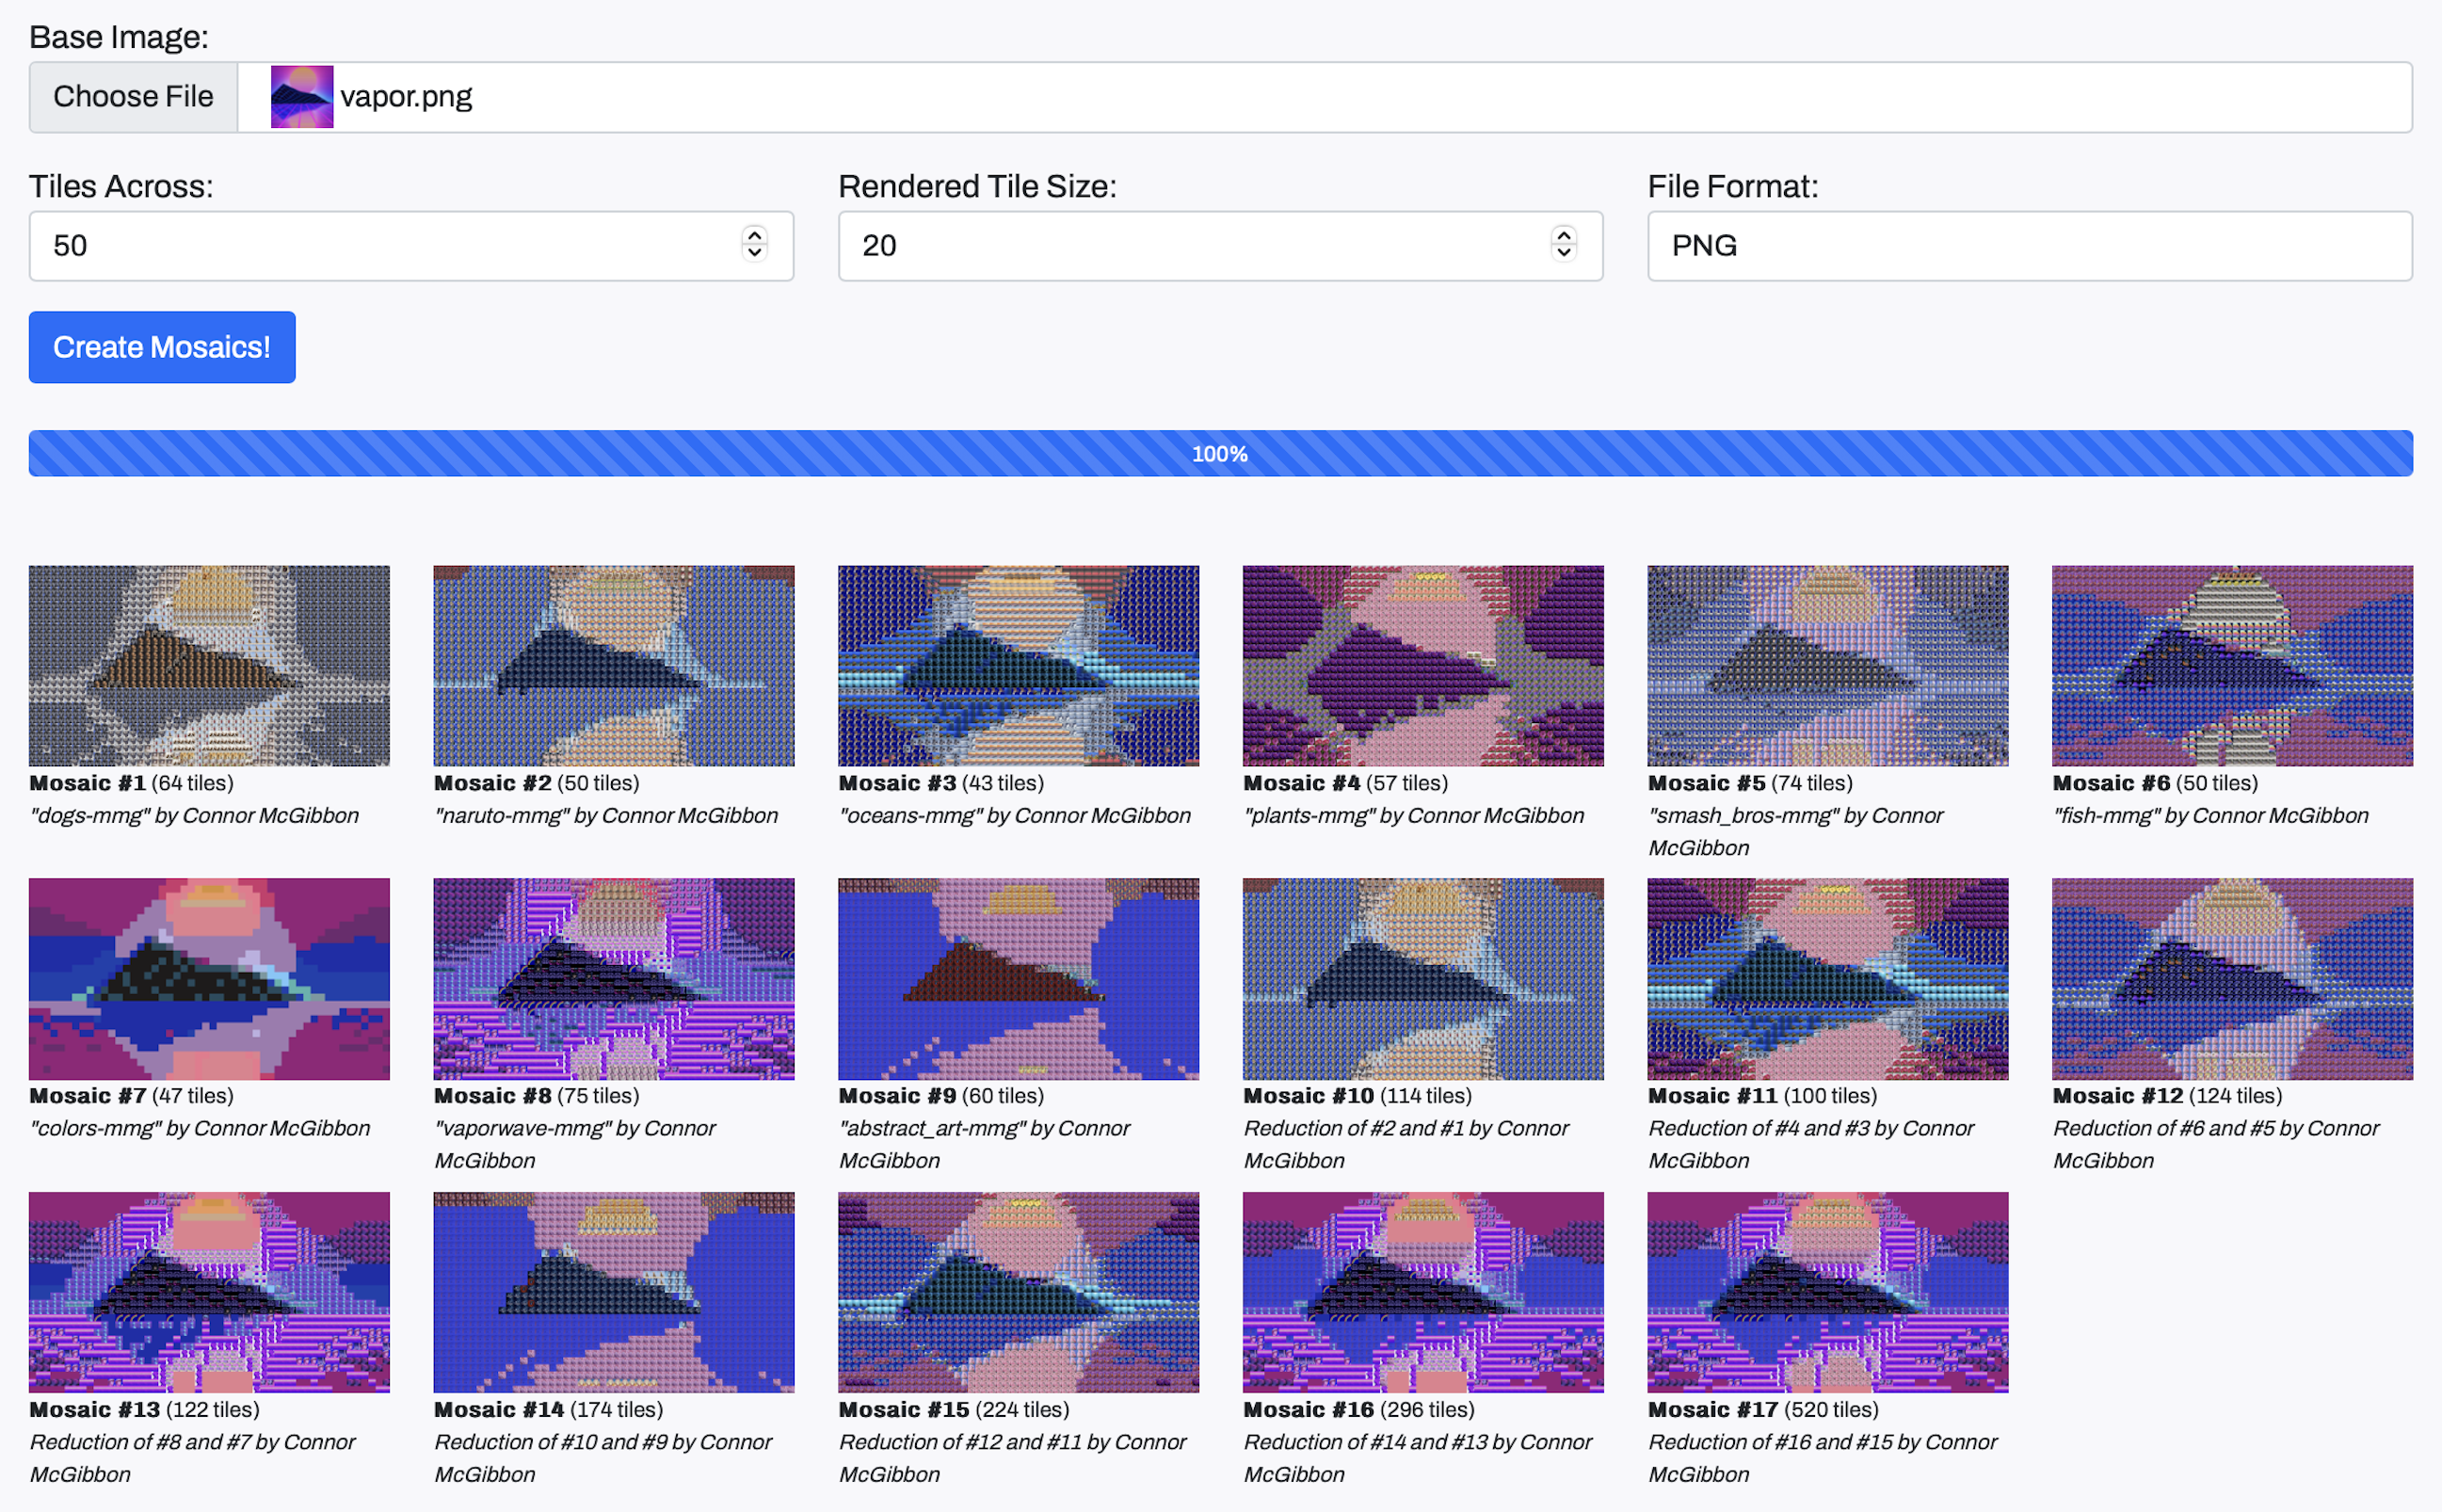Select Mosaic #15 with 224 tiles

point(1018,1292)
